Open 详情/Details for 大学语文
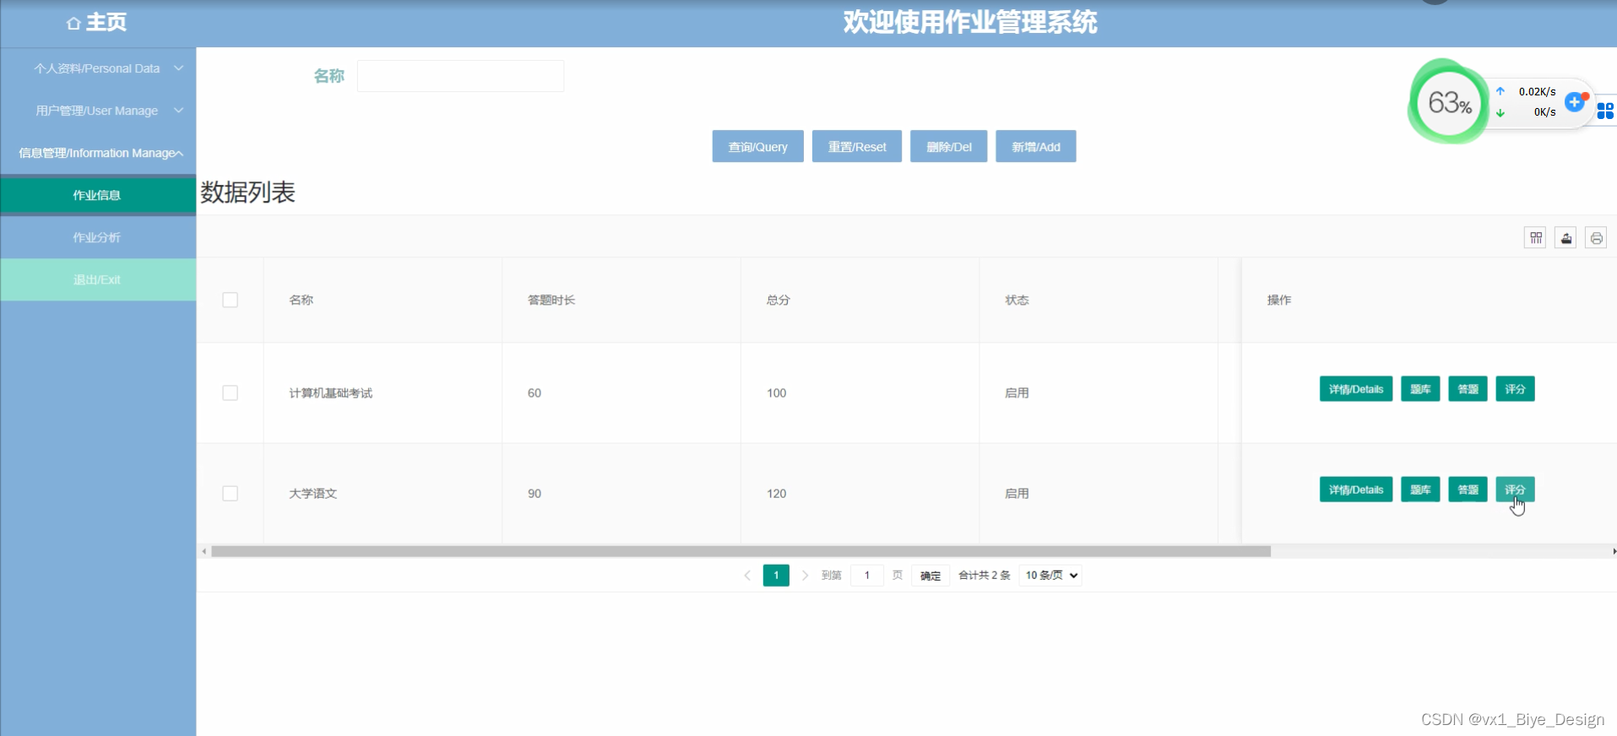 click(x=1356, y=490)
